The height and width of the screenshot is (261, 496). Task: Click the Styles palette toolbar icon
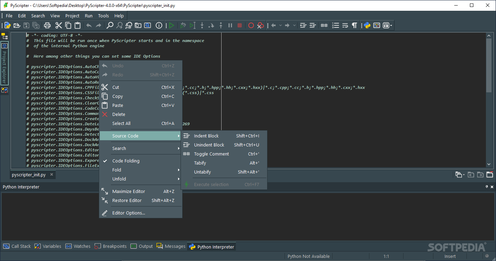377,25
